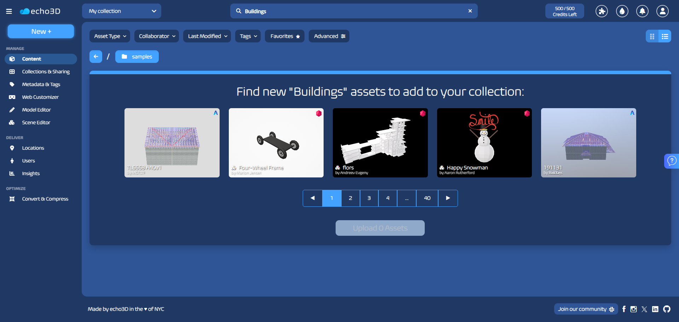The image size is (679, 322).
Task: Open the Asset Type filter dropdown
Action: coord(110,36)
